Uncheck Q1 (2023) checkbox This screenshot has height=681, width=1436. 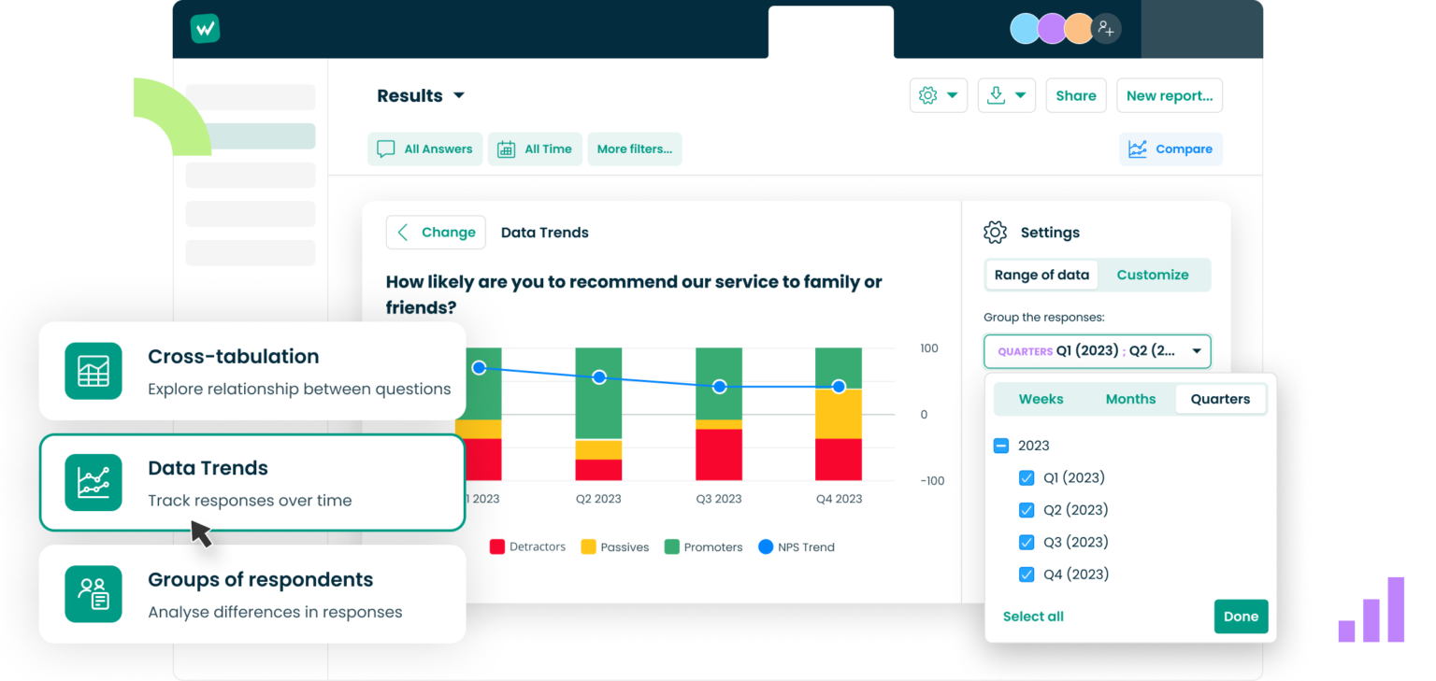pos(1027,477)
